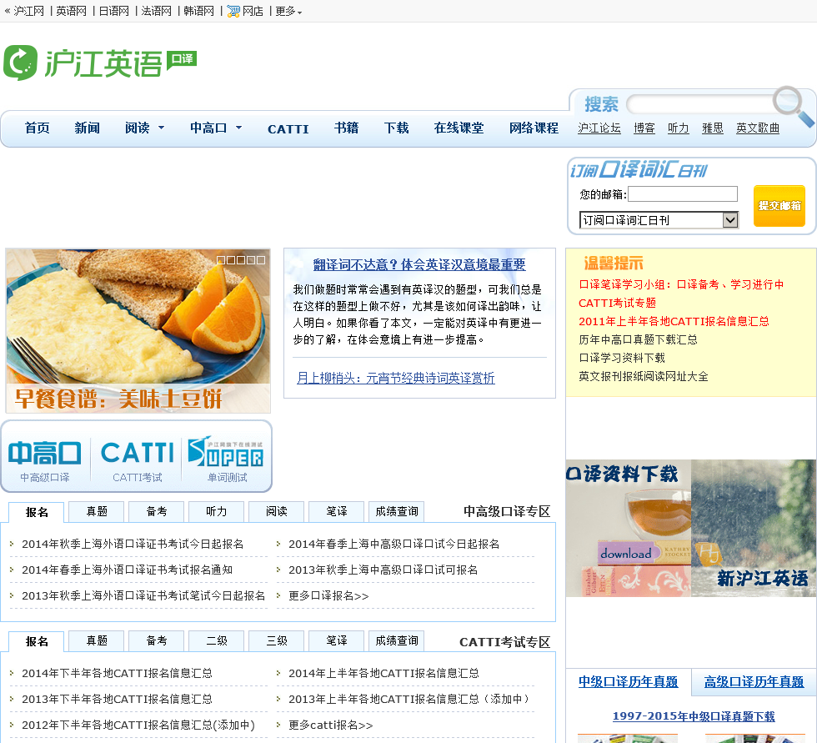Select 阅读 tab in 中高级口译专区
The image size is (817, 743).
[x=277, y=512]
